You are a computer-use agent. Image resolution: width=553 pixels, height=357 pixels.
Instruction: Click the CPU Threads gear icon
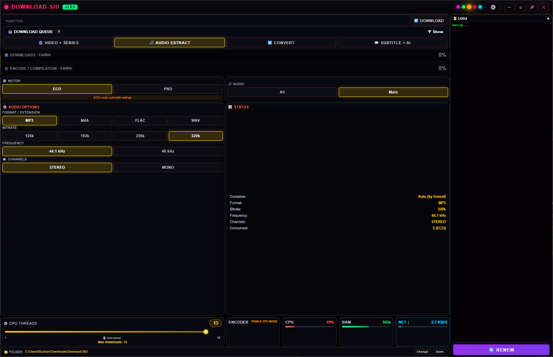coord(6,324)
